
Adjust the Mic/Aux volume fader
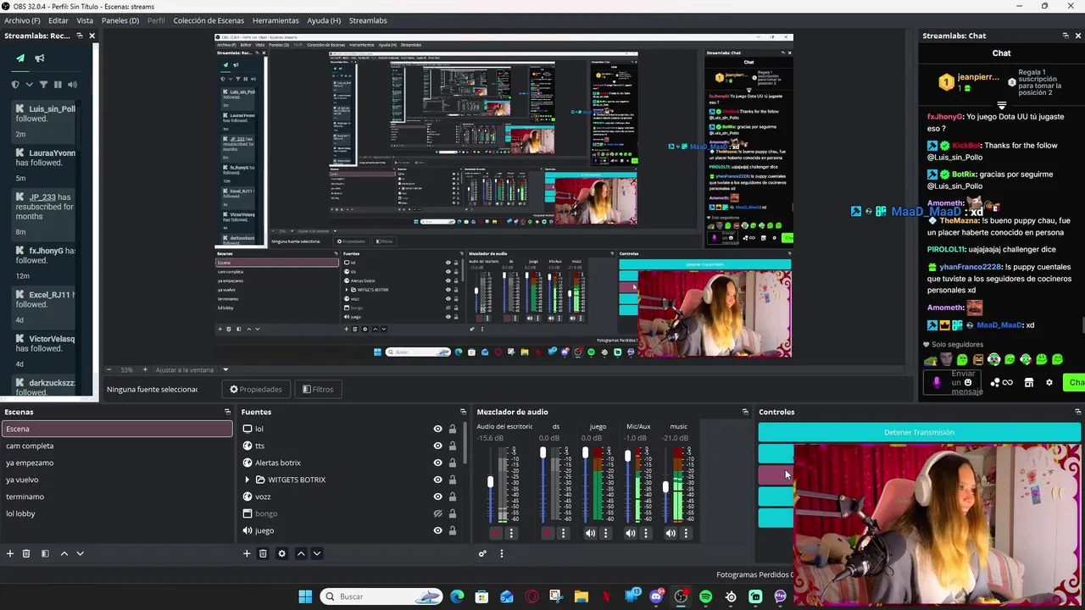627,456
